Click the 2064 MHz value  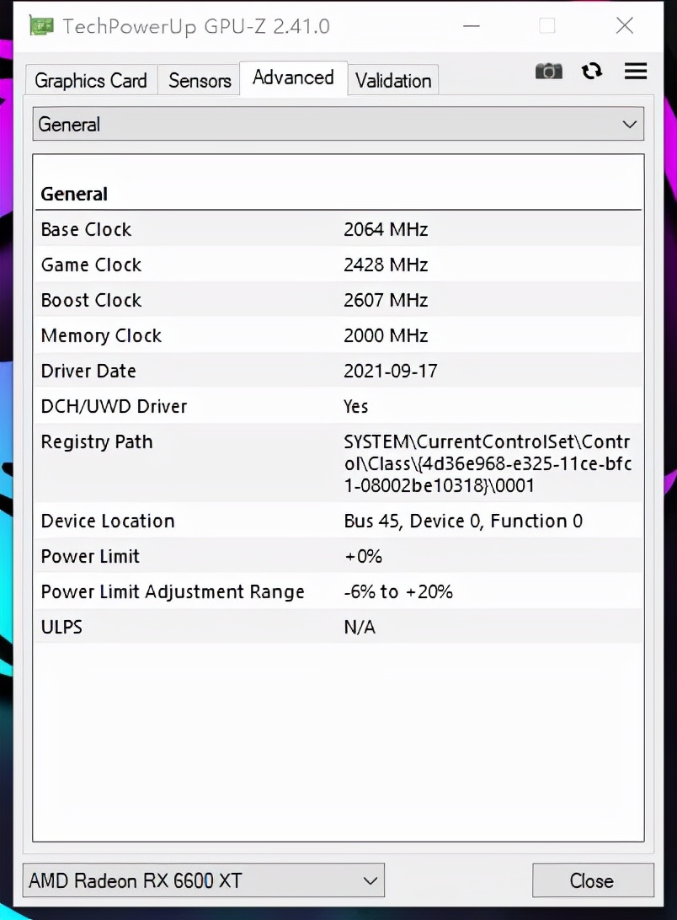pos(386,229)
